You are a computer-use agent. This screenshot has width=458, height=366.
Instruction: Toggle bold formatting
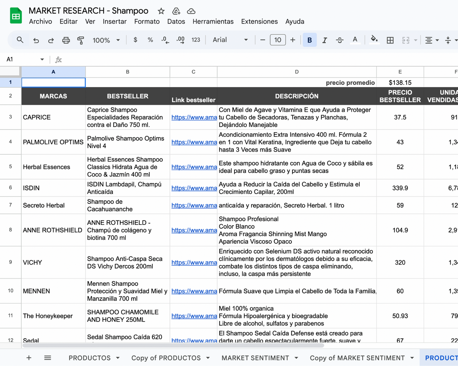coord(310,40)
